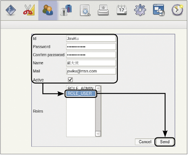This screenshot has height=155, width=188.
Task: Open the gear settings icon
Action: [140, 10]
